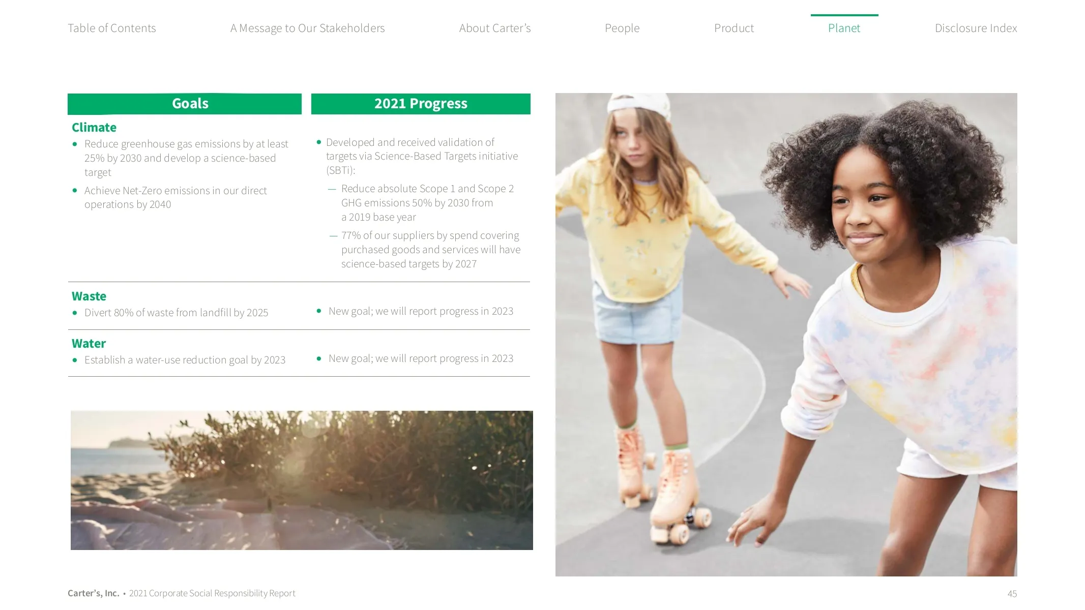Image resolution: width=1085 pixels, height=610 pixels.
Task: Select the About Carter's navigation link
Action: coord(494,28)
